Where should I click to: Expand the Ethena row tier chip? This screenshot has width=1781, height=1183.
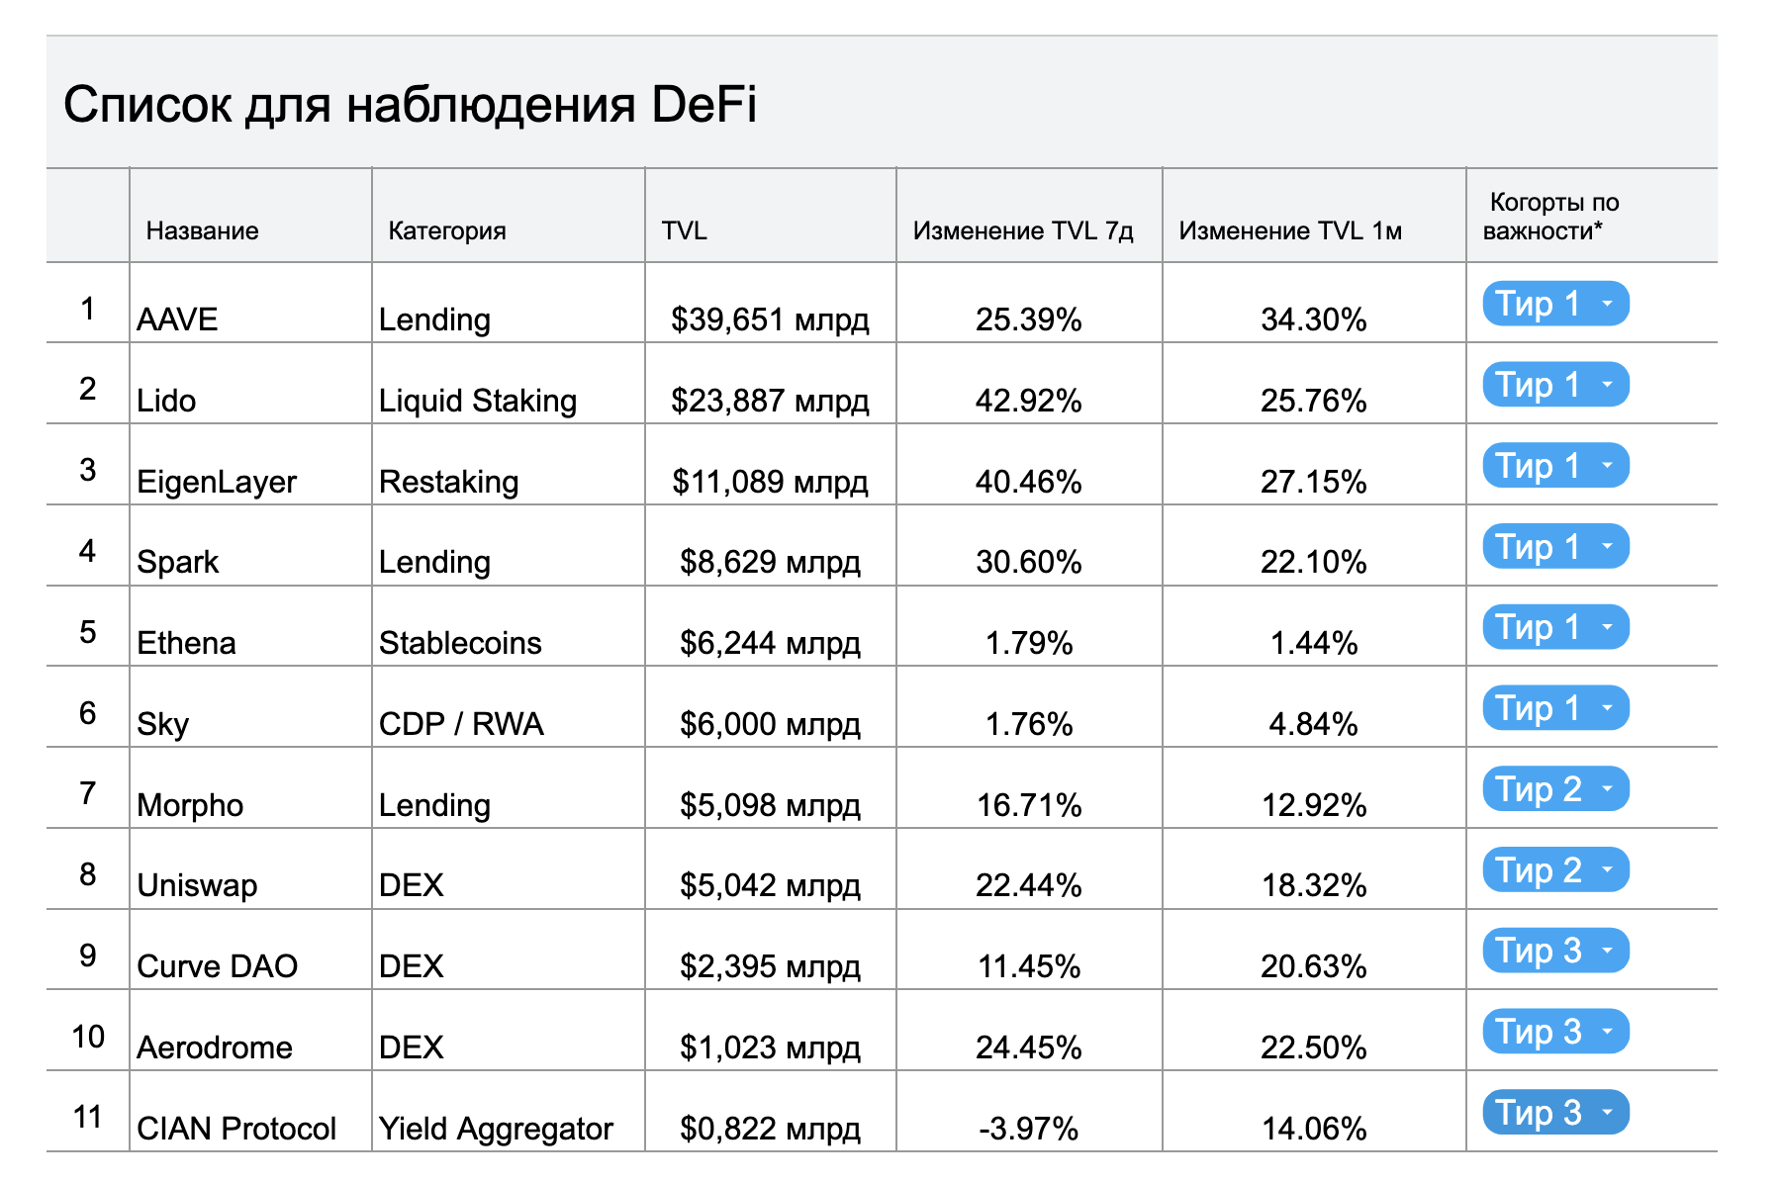[x=1554, y=627]
